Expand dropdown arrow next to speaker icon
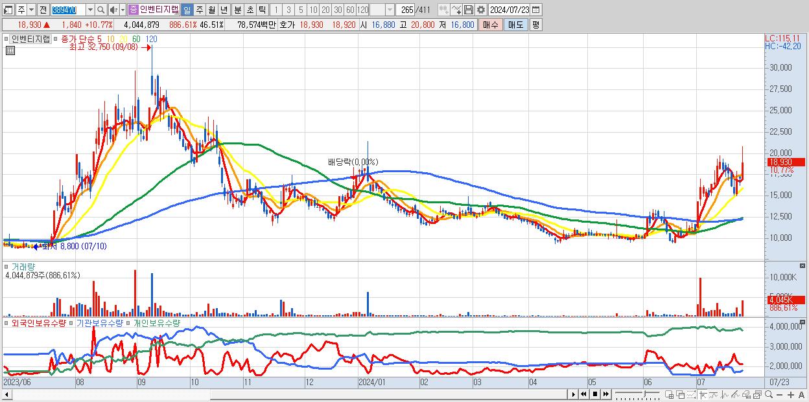This screenshot has height=402, width=809. pos(123,10)
